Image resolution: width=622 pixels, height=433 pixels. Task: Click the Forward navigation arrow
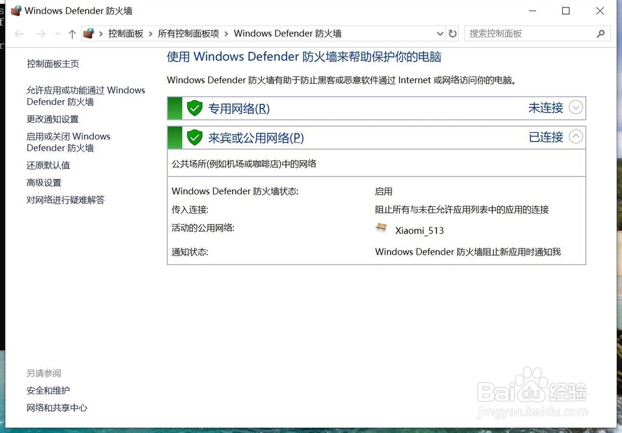click(41, 34)
